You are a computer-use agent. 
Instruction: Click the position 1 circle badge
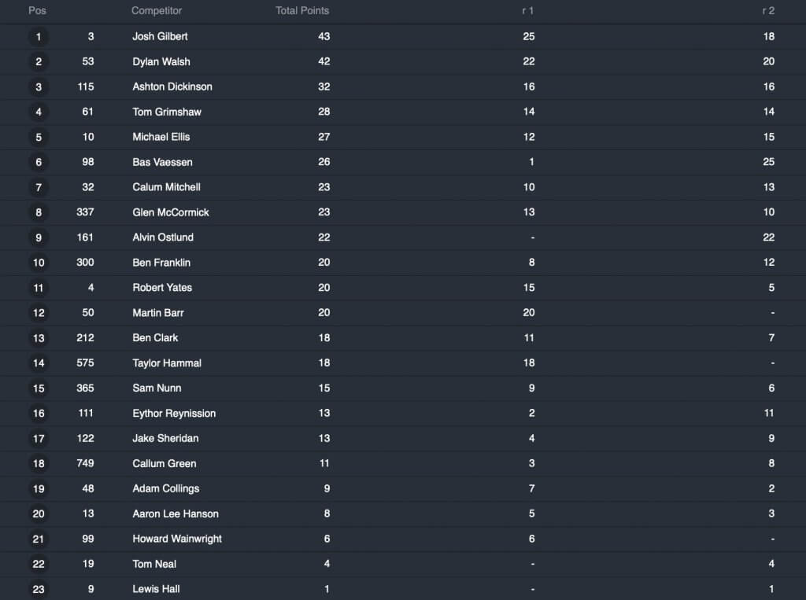click(39, 37)
